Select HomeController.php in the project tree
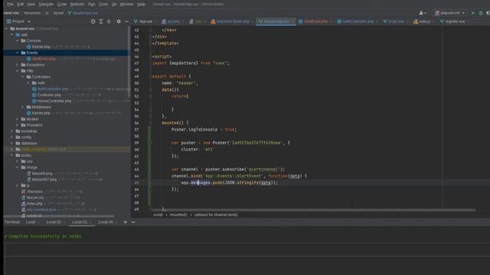 click(x=54, y=101)
